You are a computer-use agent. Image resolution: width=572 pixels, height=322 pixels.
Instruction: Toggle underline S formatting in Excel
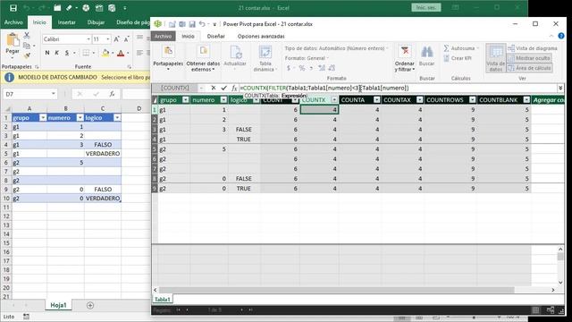coord(67,53)
